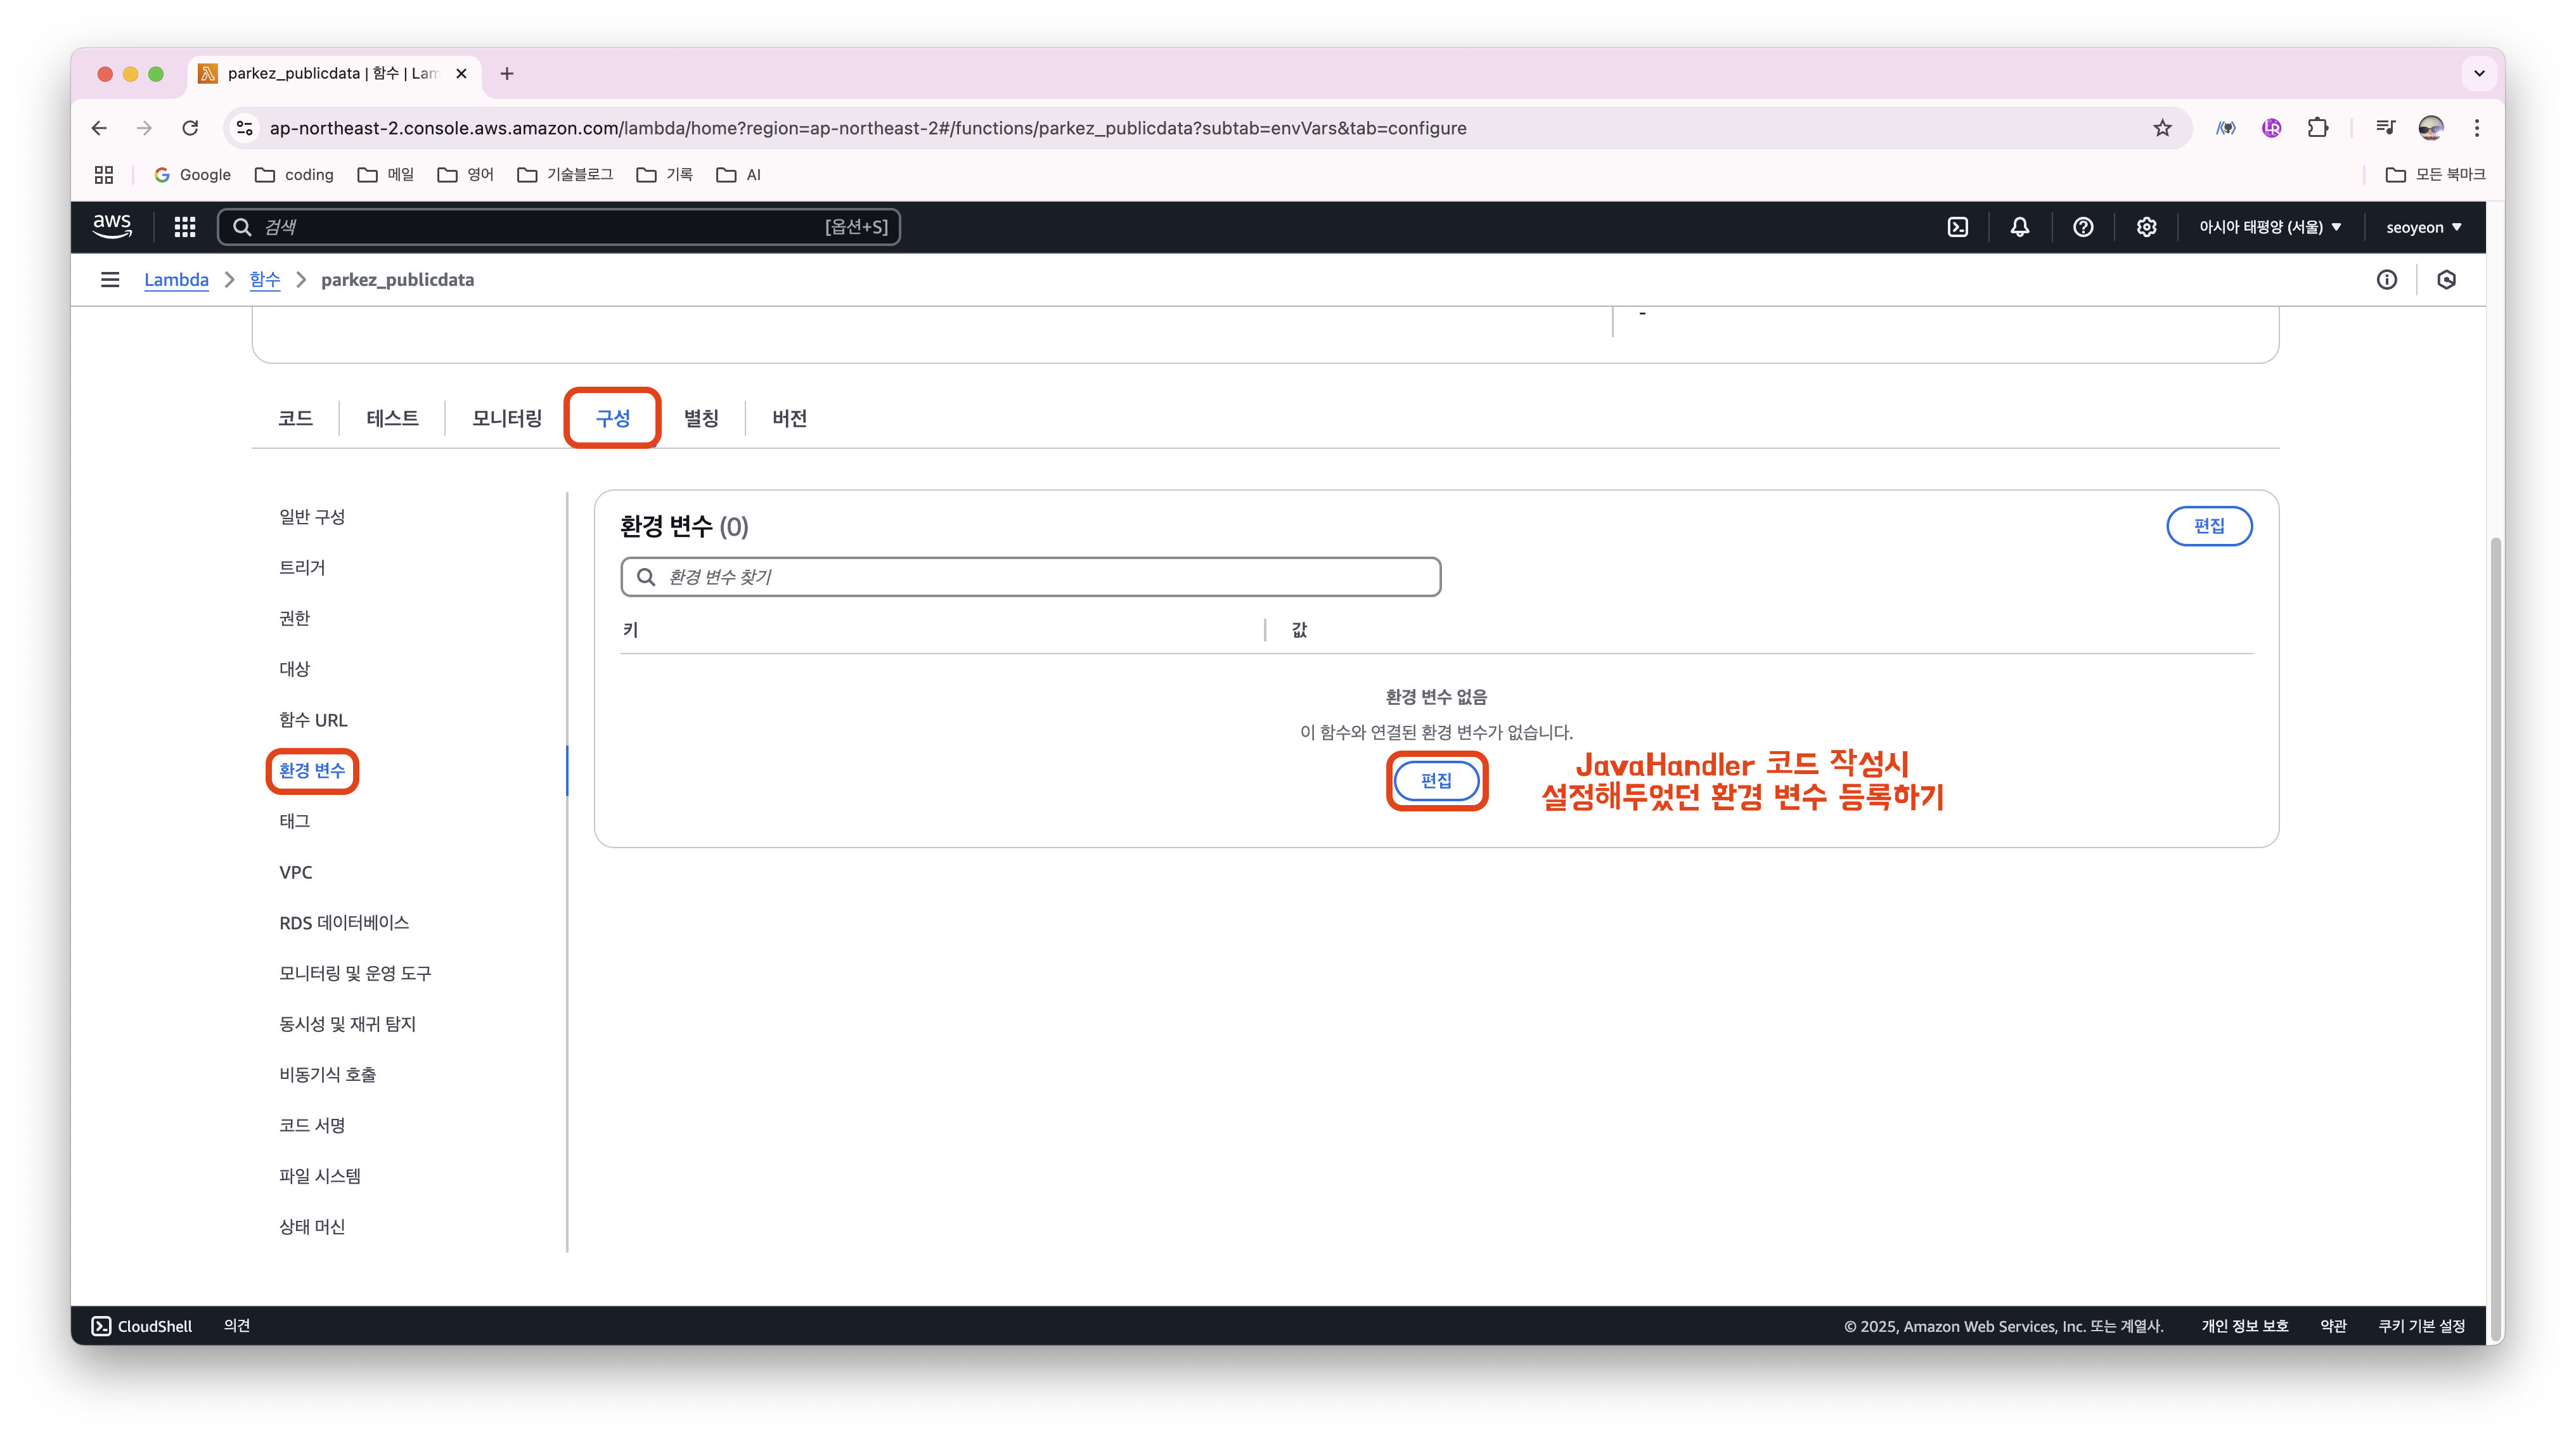Go to Lambda breadcrumb link
The width and height of the screenshot is (2576, 1439).
point(176,280)
